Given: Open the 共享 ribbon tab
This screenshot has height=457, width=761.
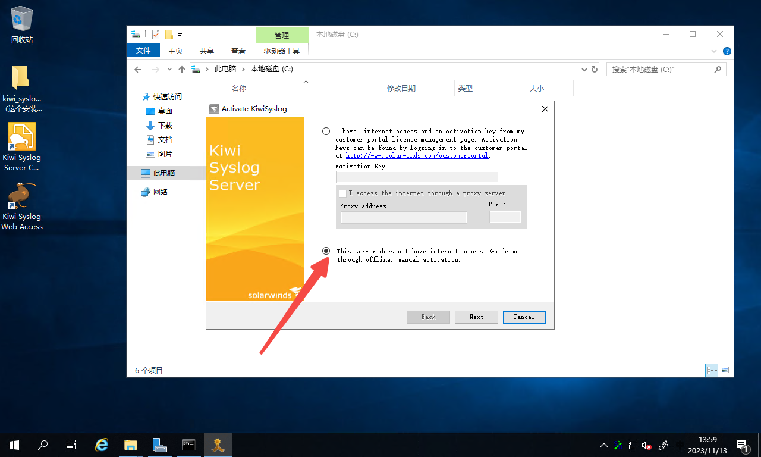Looking at the screenshot, I should (207, 51).
